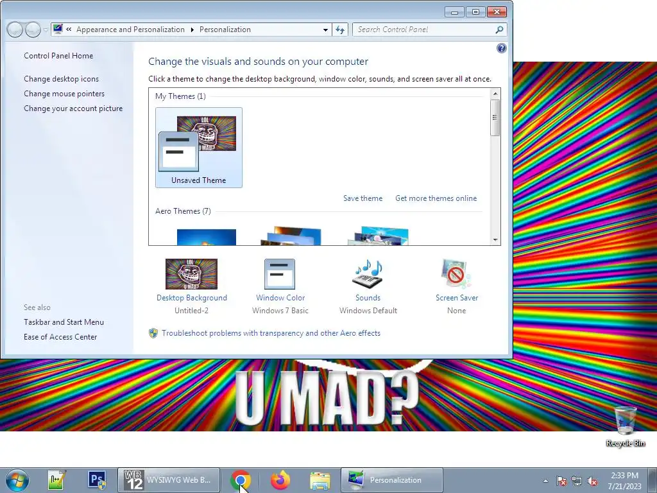This screenshot has width=657, height=493.
Task: Open Windows Explorer folder taskbar icon
Action: [x=320, y=480]
